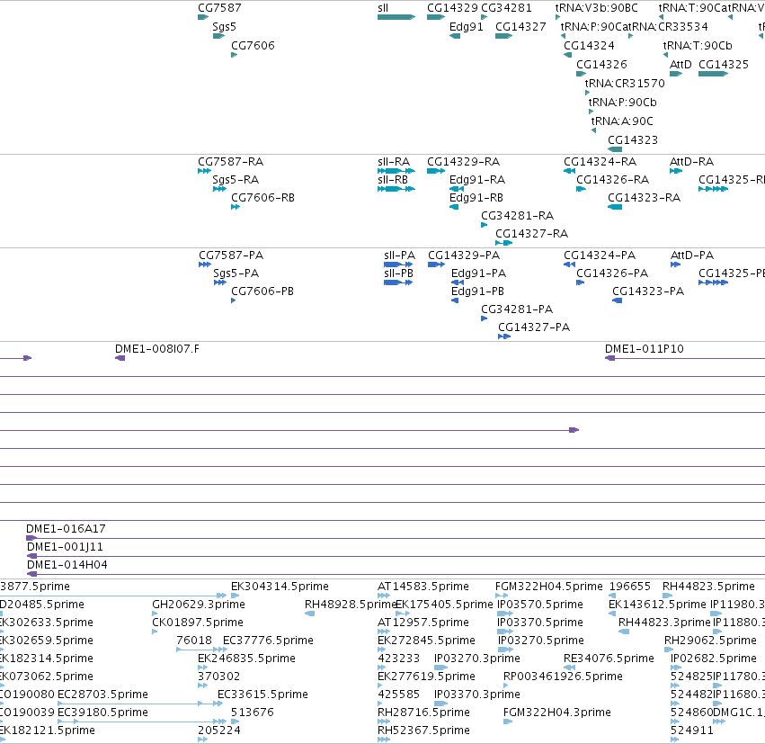Open the CG14323-RA transcript label
The image size is (765, 744).
point(644,198)
